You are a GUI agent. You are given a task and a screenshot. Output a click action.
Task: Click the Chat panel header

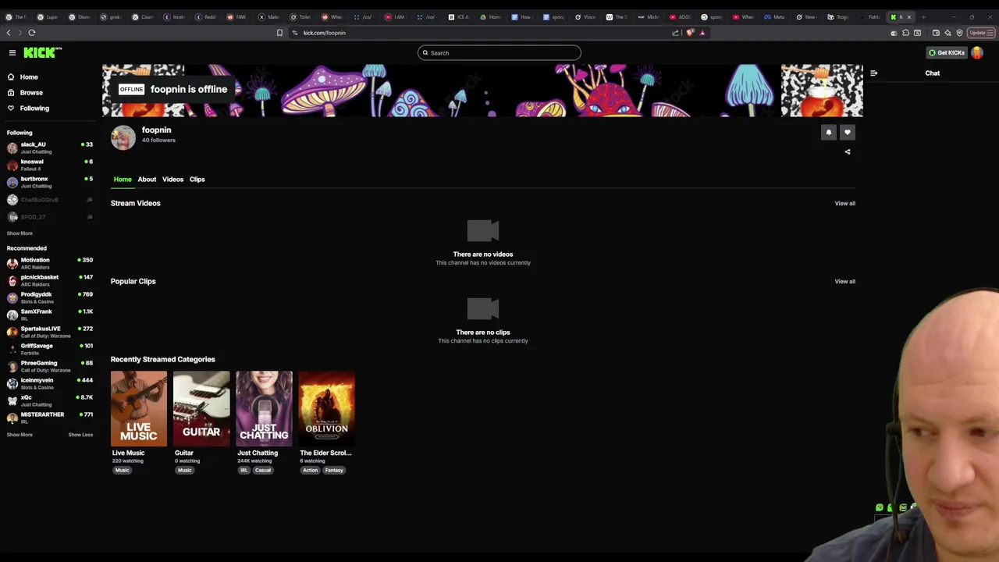(x=933, y=73)
